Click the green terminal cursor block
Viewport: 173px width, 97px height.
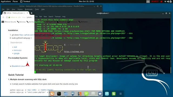[35, 72]
